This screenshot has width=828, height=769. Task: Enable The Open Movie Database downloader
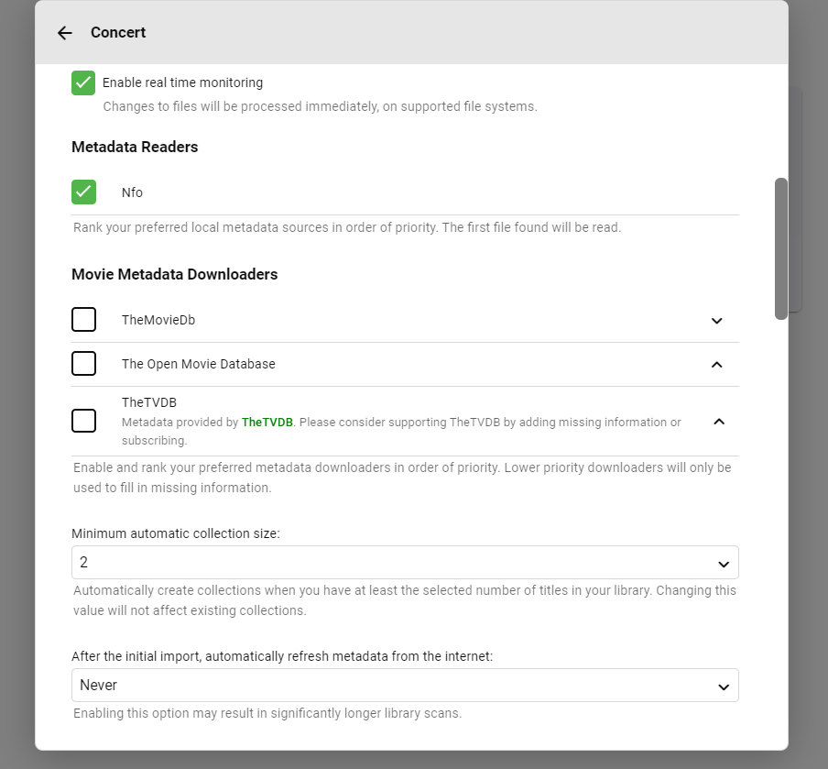click(83, 364)
